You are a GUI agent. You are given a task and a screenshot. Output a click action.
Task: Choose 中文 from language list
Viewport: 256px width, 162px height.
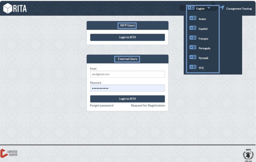(x=201, y=68)
